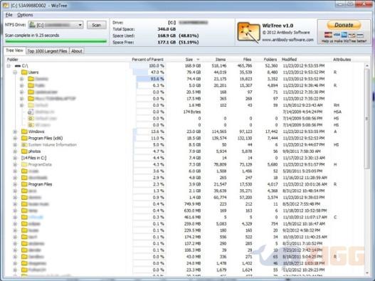Expand the [14 Files in C:] node
The image size is (375, 281).
(15, 158)
